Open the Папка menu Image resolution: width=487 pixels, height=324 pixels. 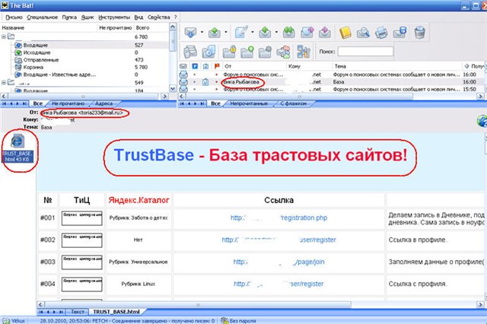[x=69, y=17]
